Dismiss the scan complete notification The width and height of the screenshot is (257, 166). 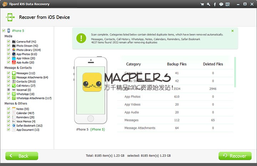click(232, 31)
